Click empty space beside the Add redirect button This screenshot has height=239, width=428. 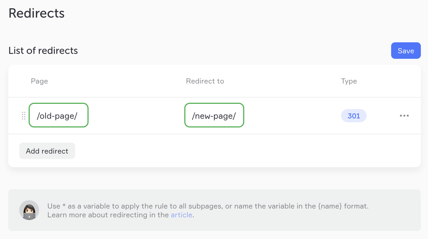click(x=220, y=151)
